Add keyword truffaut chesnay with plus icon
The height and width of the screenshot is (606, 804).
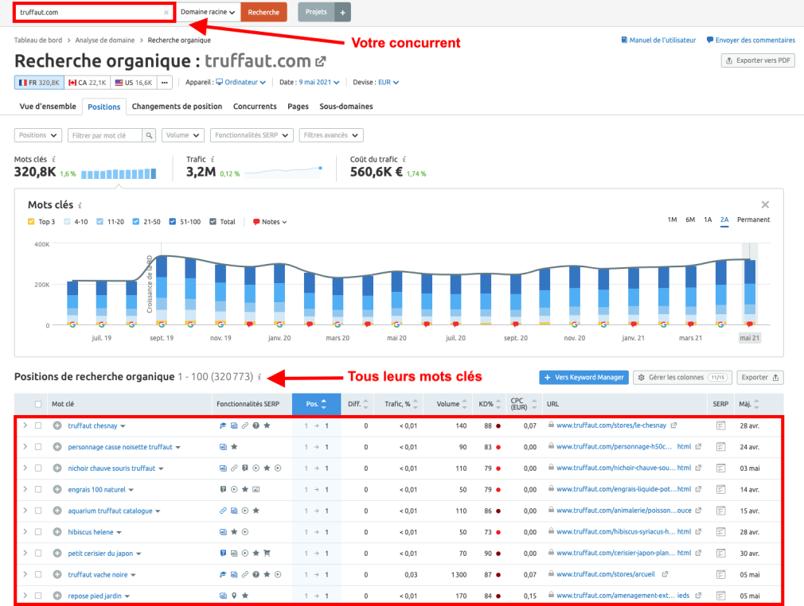click(x=57, y=425)
